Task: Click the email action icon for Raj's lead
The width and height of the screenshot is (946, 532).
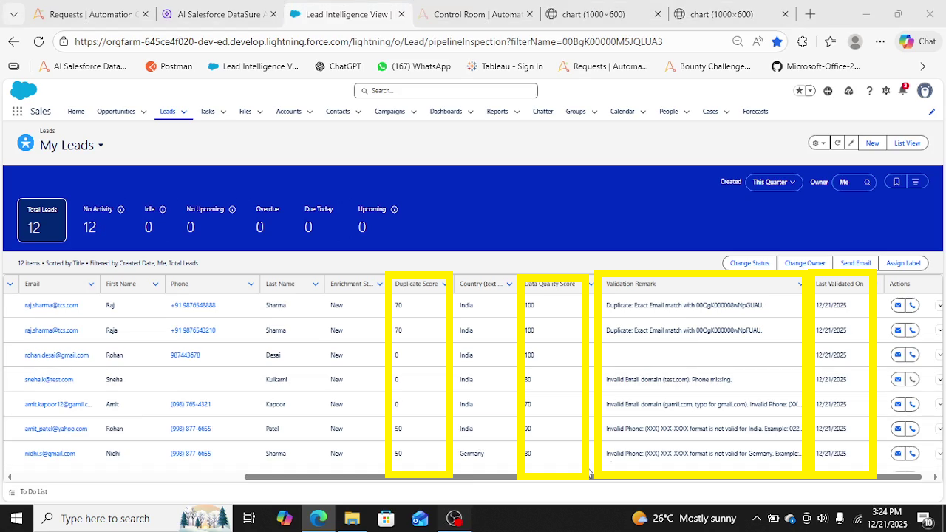Action: pos(897,305)
